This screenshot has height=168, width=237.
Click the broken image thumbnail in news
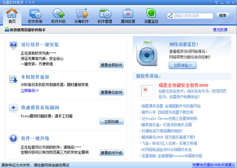coord(147,91)
